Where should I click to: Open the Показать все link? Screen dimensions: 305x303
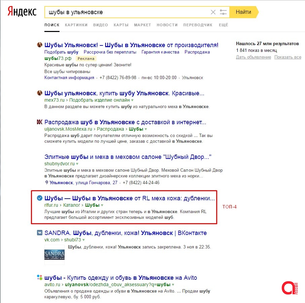click(288, 57)
